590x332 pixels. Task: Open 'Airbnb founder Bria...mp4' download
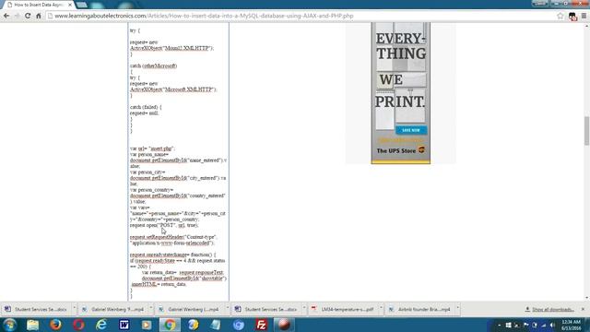coord(420,310)
